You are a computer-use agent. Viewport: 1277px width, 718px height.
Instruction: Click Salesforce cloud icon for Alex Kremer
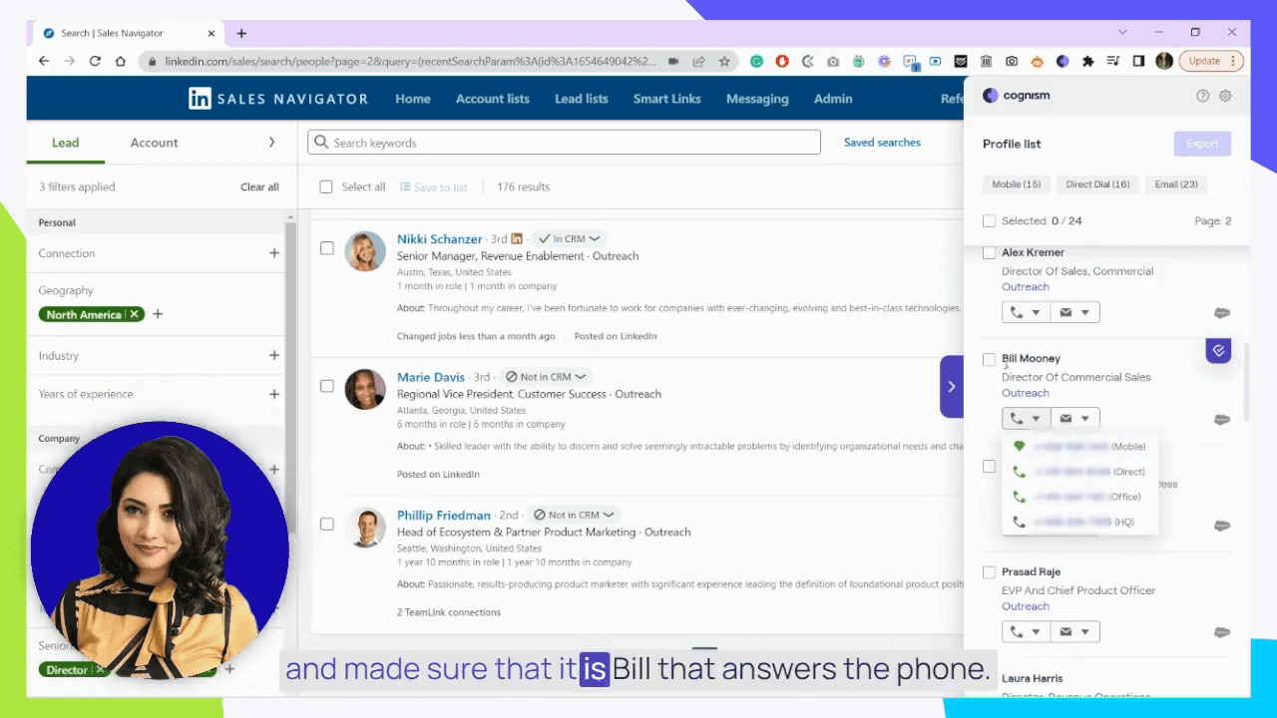tap(1221, 313)
